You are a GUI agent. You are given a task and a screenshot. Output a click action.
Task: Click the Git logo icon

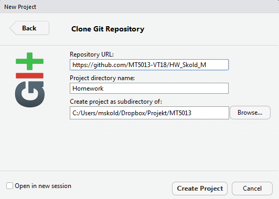(x=30, y=80)
